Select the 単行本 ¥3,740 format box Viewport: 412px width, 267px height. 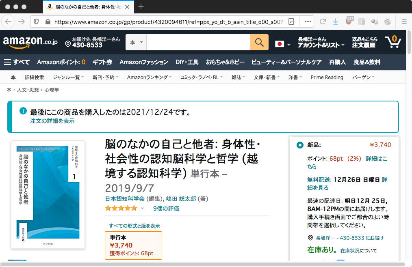[x=134, y=245]
